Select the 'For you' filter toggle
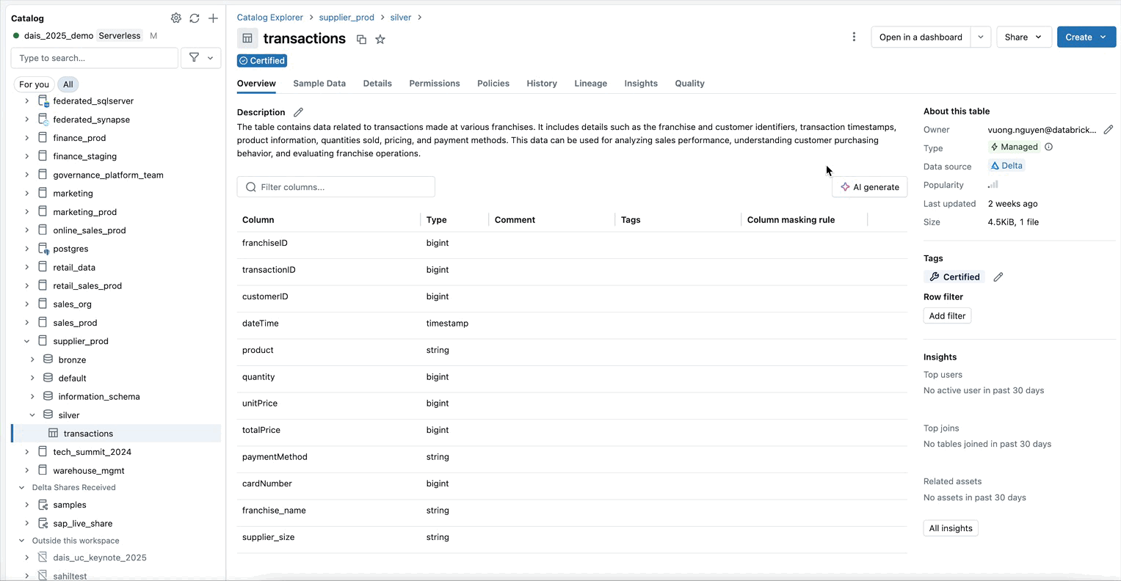This screenshot has width=1121, height=581. [x=34, y=84]
